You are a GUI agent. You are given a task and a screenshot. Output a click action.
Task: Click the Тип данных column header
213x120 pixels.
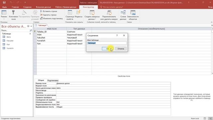[x=79, y=29]
